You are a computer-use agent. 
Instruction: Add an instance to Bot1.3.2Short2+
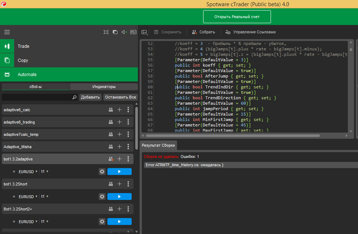pyautogui.click(x=119, y=209)
